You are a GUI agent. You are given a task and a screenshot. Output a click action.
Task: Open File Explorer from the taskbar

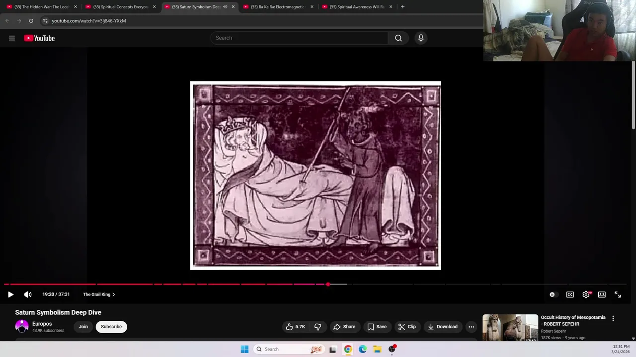pos(377,349)
